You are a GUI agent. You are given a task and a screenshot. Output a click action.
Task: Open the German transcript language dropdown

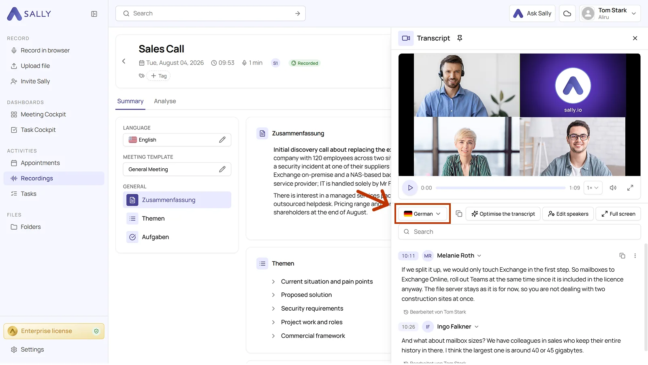point(422,214)
